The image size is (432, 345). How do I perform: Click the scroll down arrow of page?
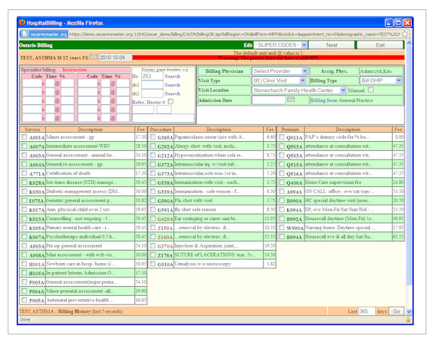pos(409,312)
